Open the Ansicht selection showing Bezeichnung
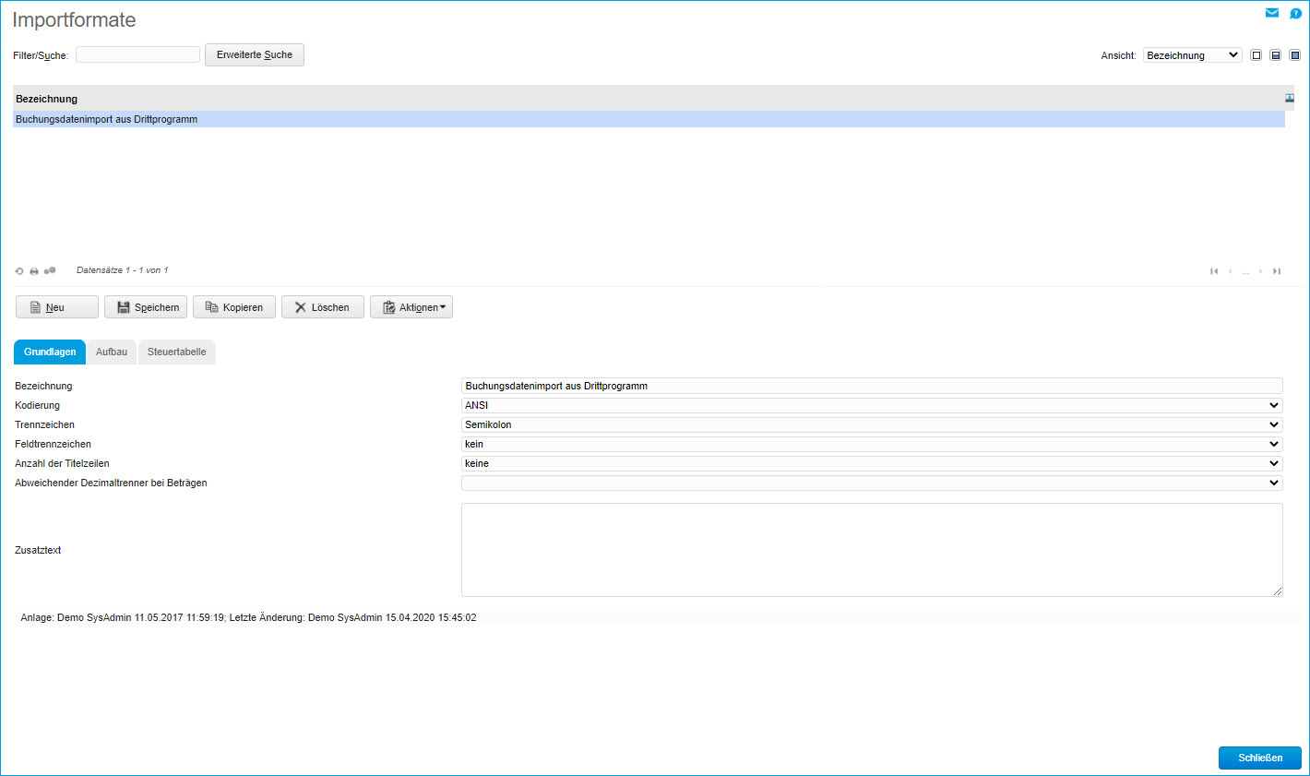The image size is (1310, 776). [x=1192, y=54]
